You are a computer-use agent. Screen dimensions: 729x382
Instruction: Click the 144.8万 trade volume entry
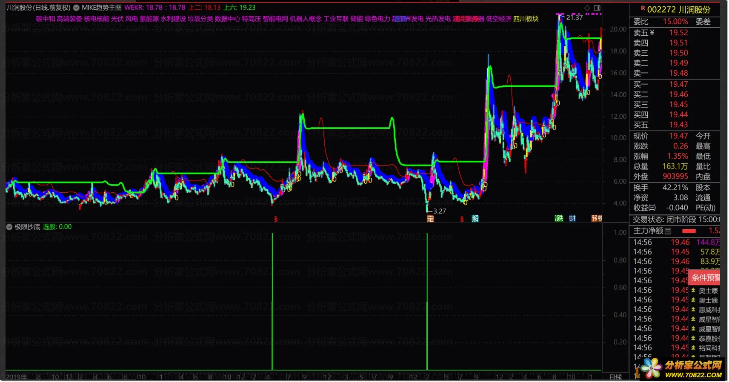(708, 242)
